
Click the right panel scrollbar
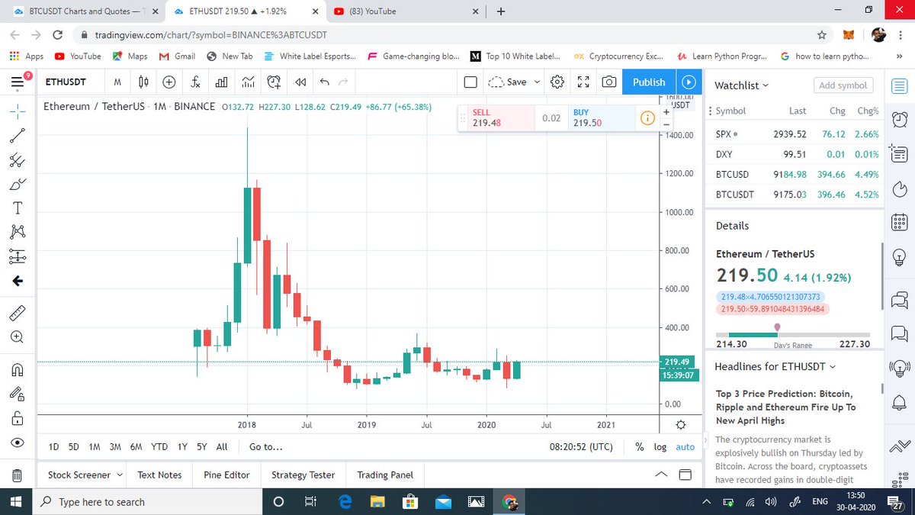pos(881,276)
